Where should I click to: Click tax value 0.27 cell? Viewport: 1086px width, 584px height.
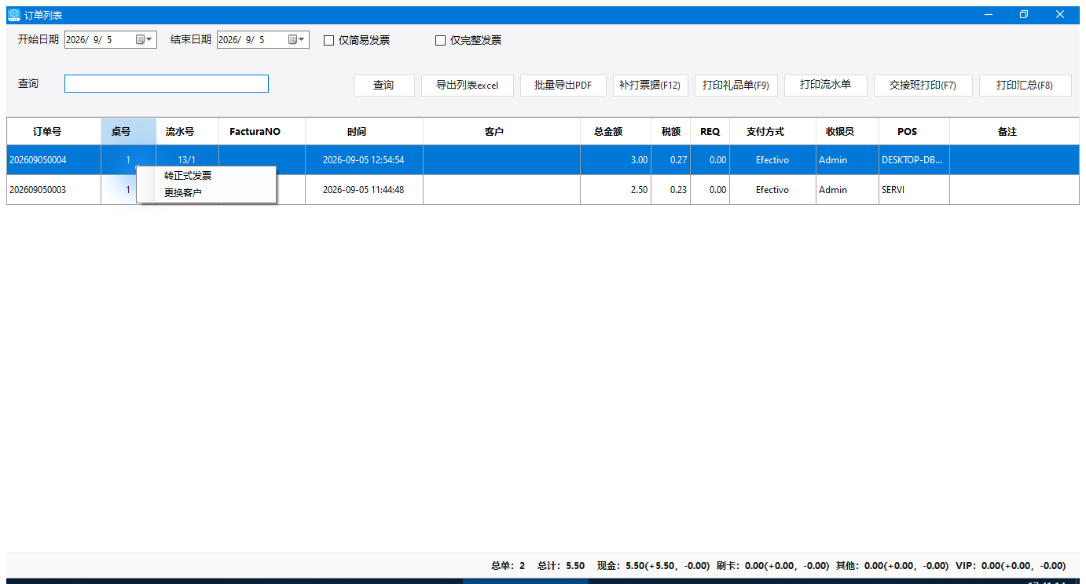point(670,159)
